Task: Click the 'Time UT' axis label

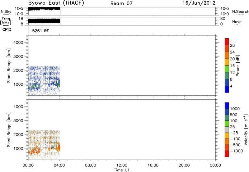Action: tap(122, 170)
